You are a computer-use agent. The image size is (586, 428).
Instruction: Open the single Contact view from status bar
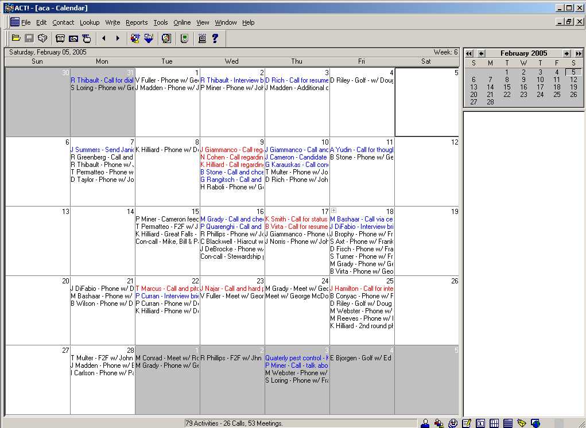(x=425, y=423)
